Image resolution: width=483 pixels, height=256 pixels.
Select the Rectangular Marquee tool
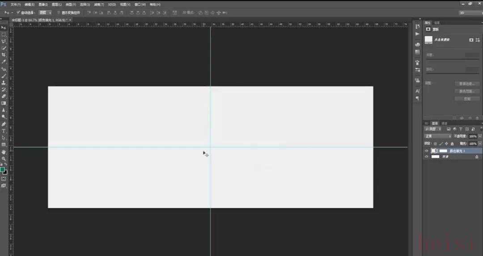pos(4,34)
